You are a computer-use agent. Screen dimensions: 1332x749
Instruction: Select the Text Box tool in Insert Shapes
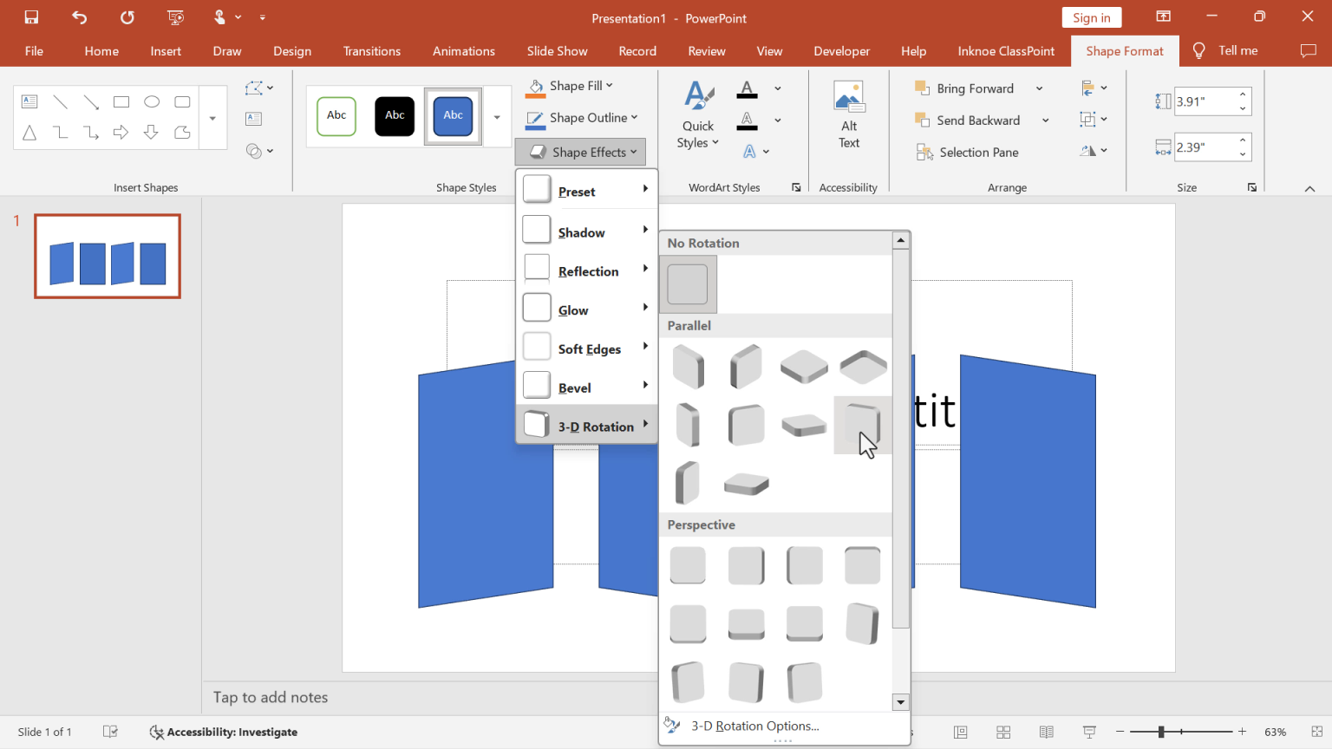pos(29,101)
